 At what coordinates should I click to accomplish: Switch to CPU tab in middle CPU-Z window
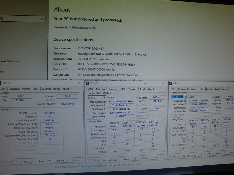[90, 89]
